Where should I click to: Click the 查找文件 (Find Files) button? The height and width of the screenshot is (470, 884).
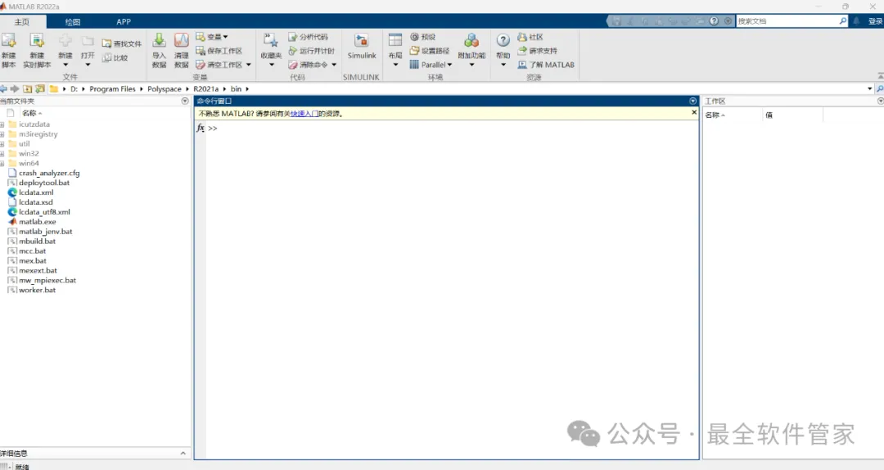click(122, 43)
